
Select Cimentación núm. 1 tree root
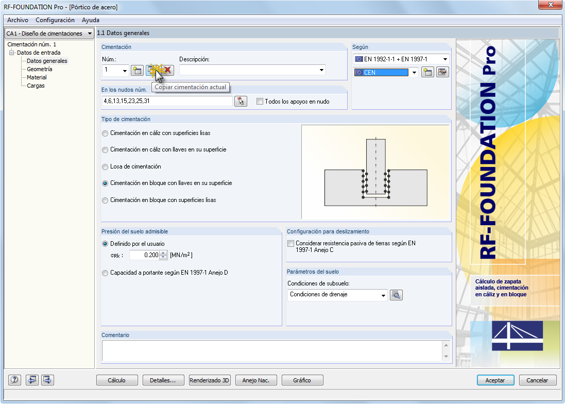tap(32, 44)
